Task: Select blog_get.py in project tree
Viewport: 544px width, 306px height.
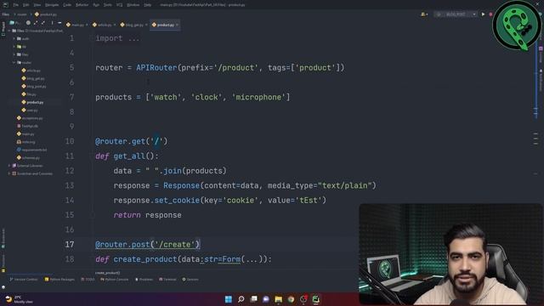Action: click(x=33, y=78)
